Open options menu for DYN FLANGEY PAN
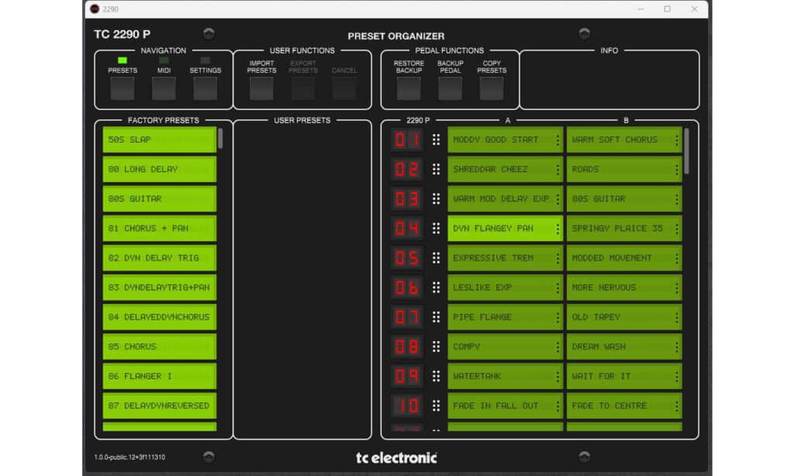This screenshot has width=794, height=476. [558, 229]
